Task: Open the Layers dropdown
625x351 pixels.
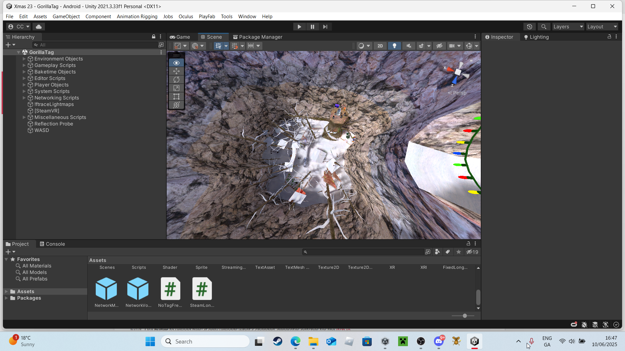Action: (x=568, y=27)
